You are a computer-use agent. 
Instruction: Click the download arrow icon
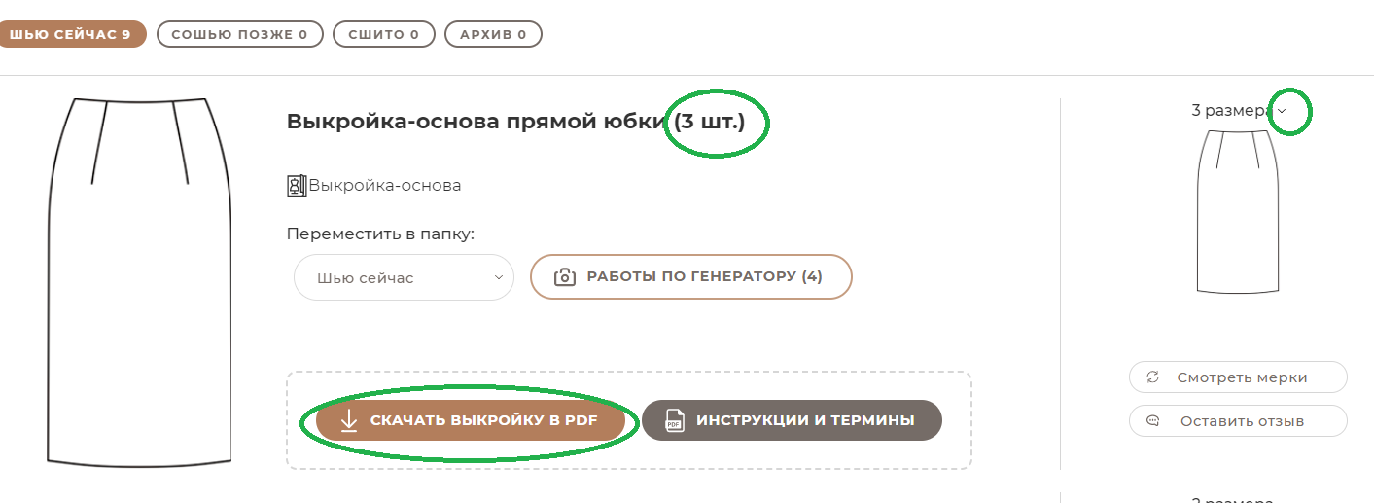tap(349, 420)
